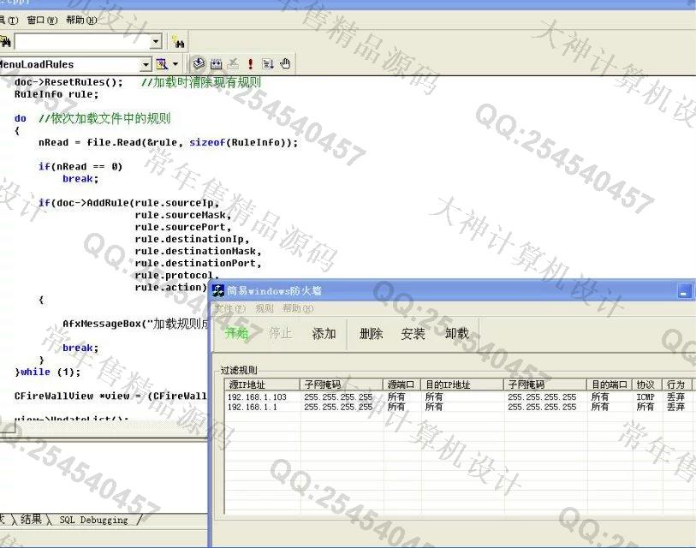Click the 'nRead = file.Read' code line
The width and height of the screenshot is (696, 548).
click(x=169, y=142)
